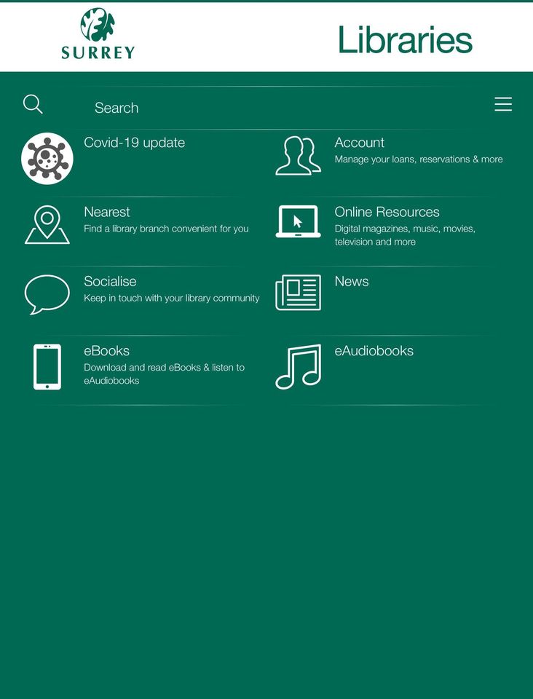Tap the magnifying glass search icon
The height and width of the screenshot is (699, 533).
click(x=33, y=104)
